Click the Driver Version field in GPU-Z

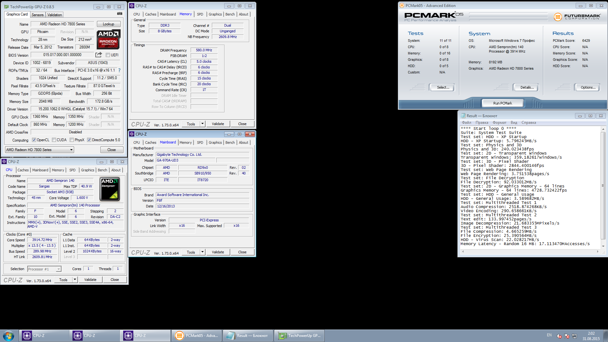[75, 109]
